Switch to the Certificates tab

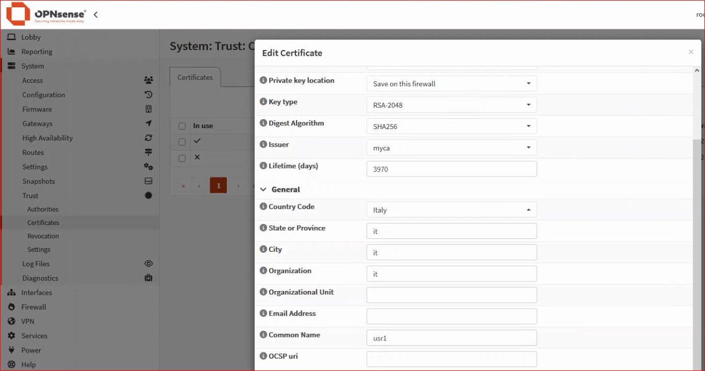(195, 77)
